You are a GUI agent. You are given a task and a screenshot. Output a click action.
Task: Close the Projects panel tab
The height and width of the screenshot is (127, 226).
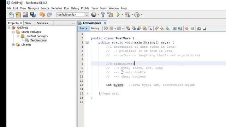pyautogui.click(x=21, y=23)
